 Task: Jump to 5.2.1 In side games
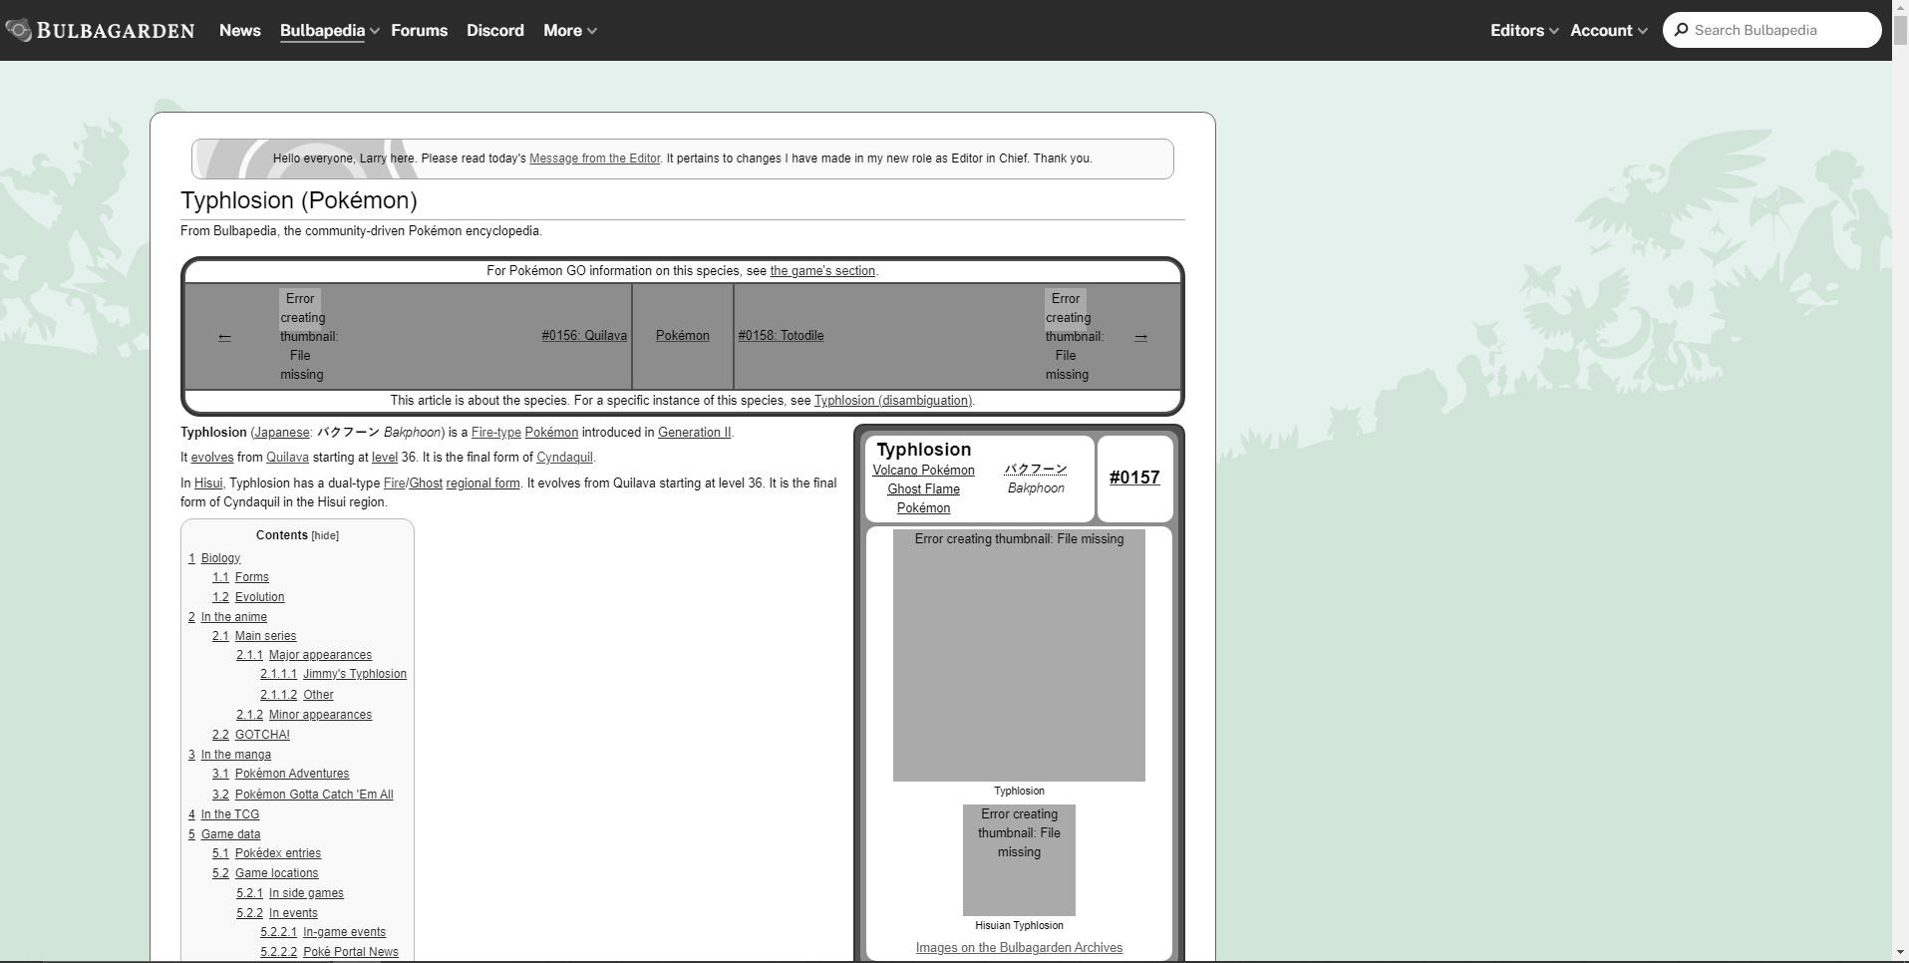tap(290, 893)
